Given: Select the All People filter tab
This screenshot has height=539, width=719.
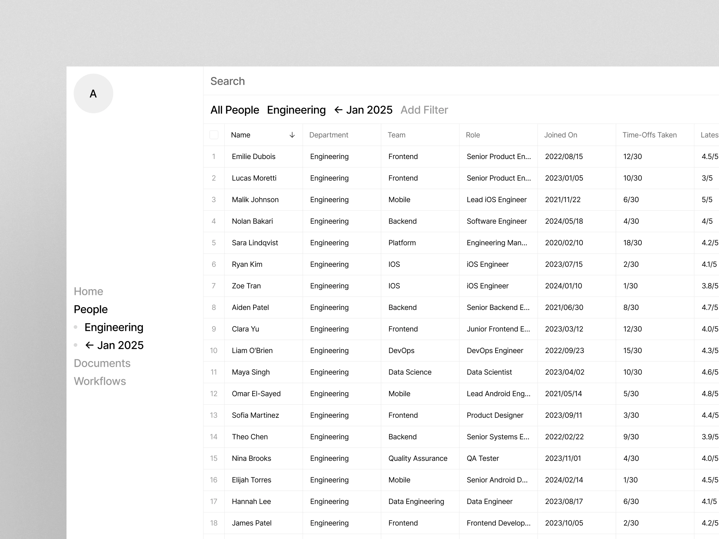Looking at the screenshot, I should [x=235, y=110].
